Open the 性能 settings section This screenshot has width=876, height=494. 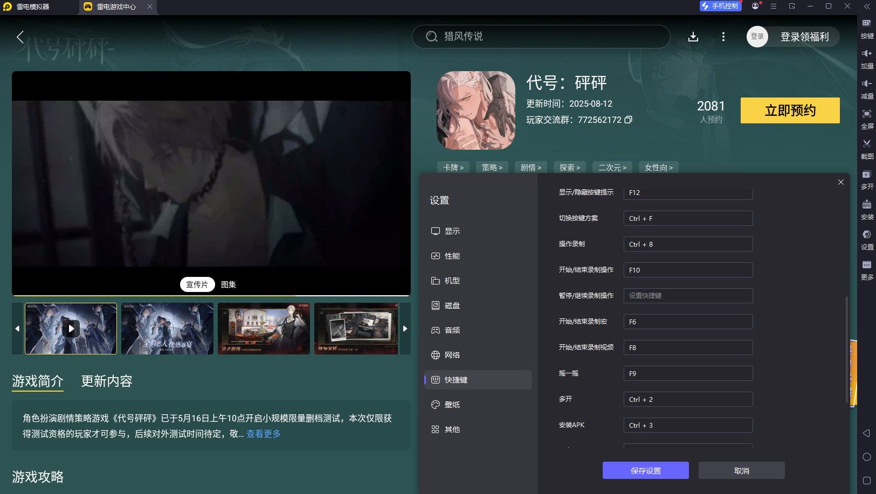478,256
